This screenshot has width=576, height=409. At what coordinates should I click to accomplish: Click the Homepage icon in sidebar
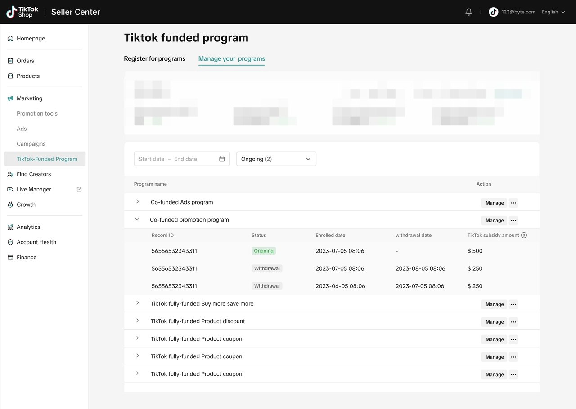click(x=10, y=39)
